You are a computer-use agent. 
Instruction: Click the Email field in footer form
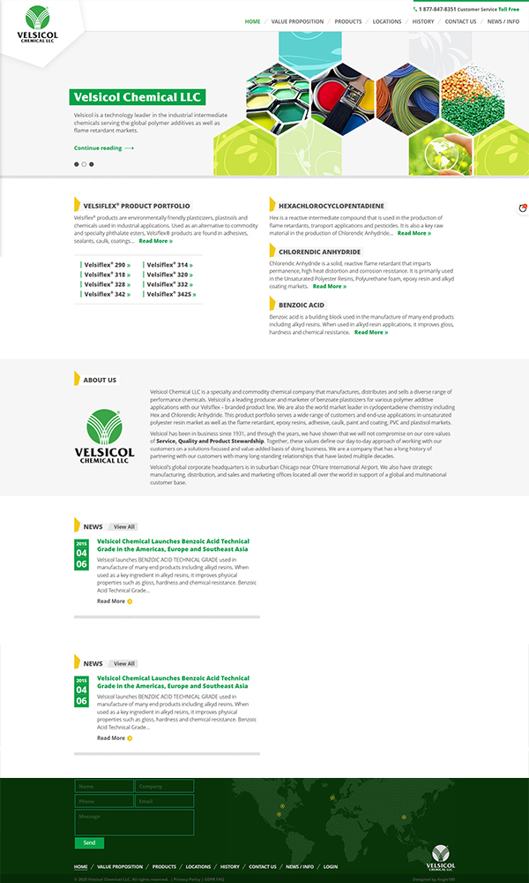pos(165,802)
